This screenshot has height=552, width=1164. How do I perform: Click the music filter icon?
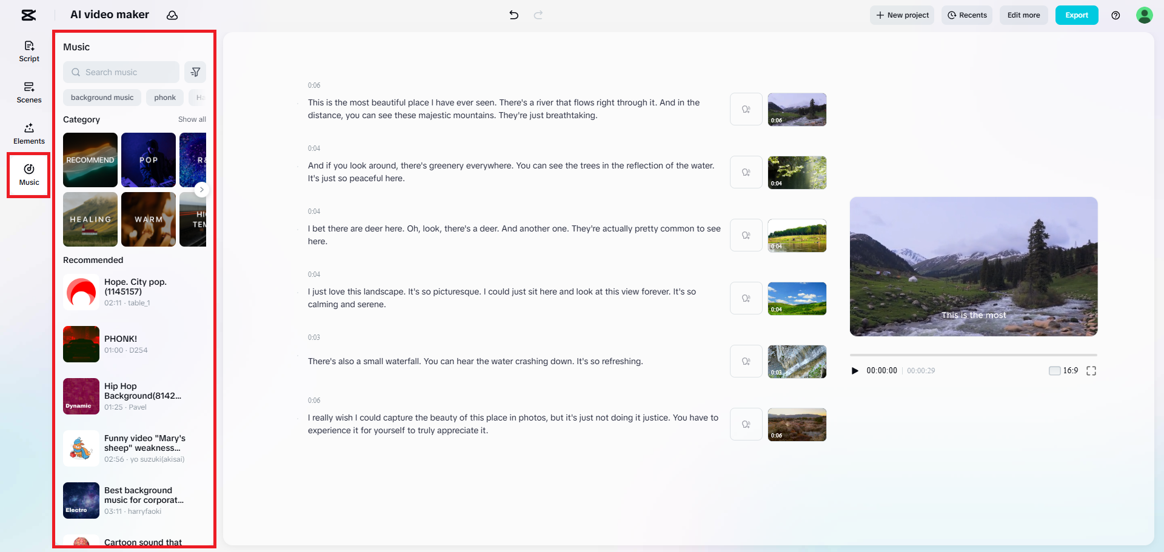coord(195,72)
